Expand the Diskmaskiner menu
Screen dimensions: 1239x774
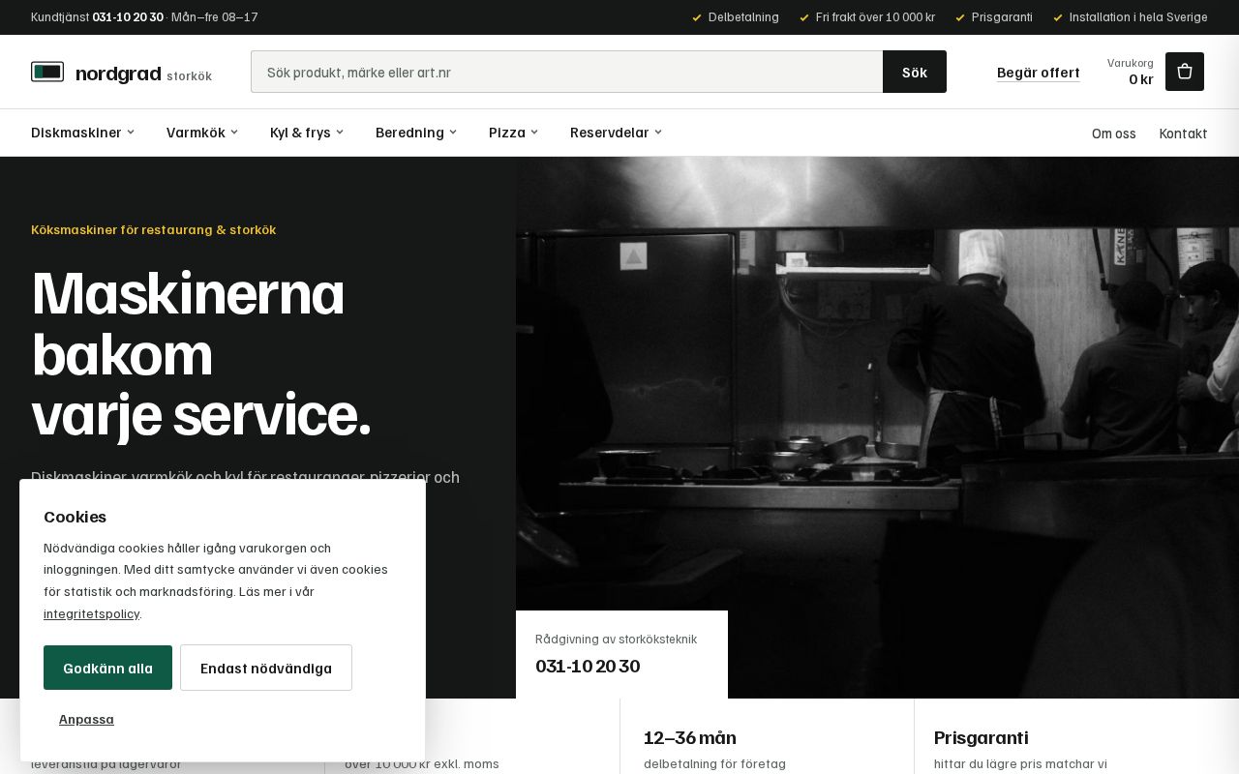point(82,133)
